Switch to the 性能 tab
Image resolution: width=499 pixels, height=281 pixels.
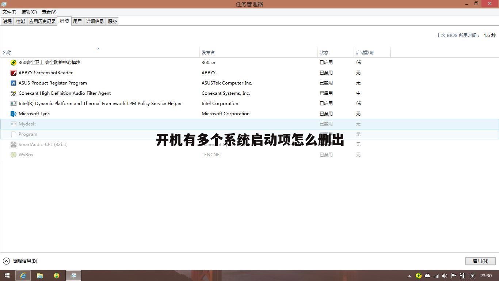click(x=20, y=22)
